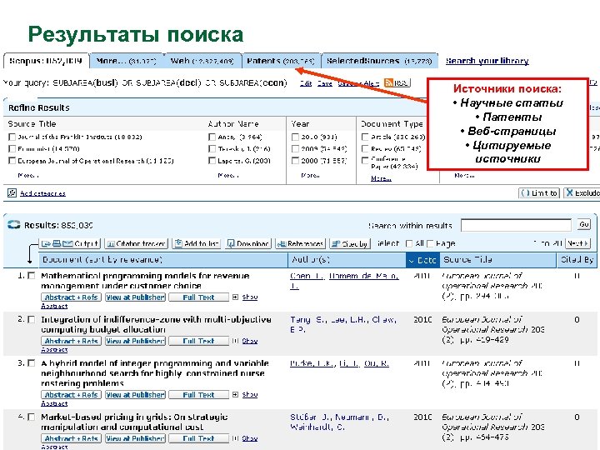The height and width of the screenshot is (450, 600).
Task: Check the Anon author checkbox
Action: coord(212,137)
